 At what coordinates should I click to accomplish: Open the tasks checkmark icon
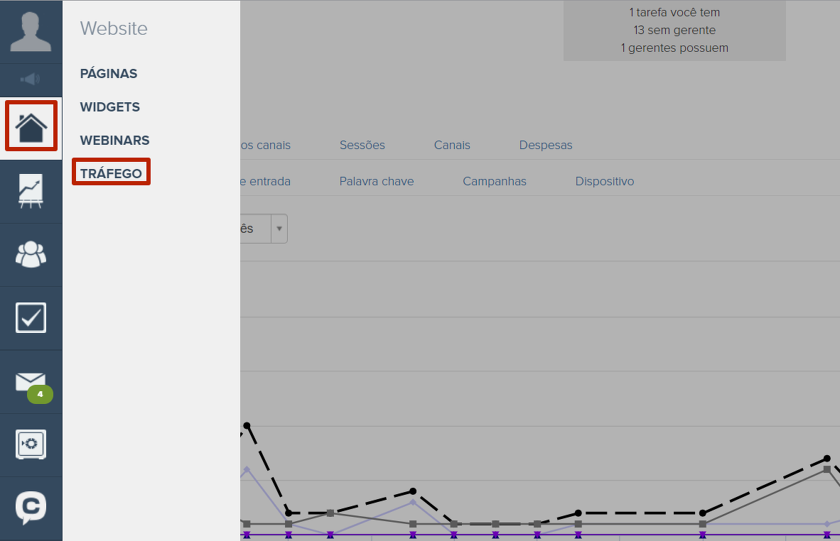31,318
